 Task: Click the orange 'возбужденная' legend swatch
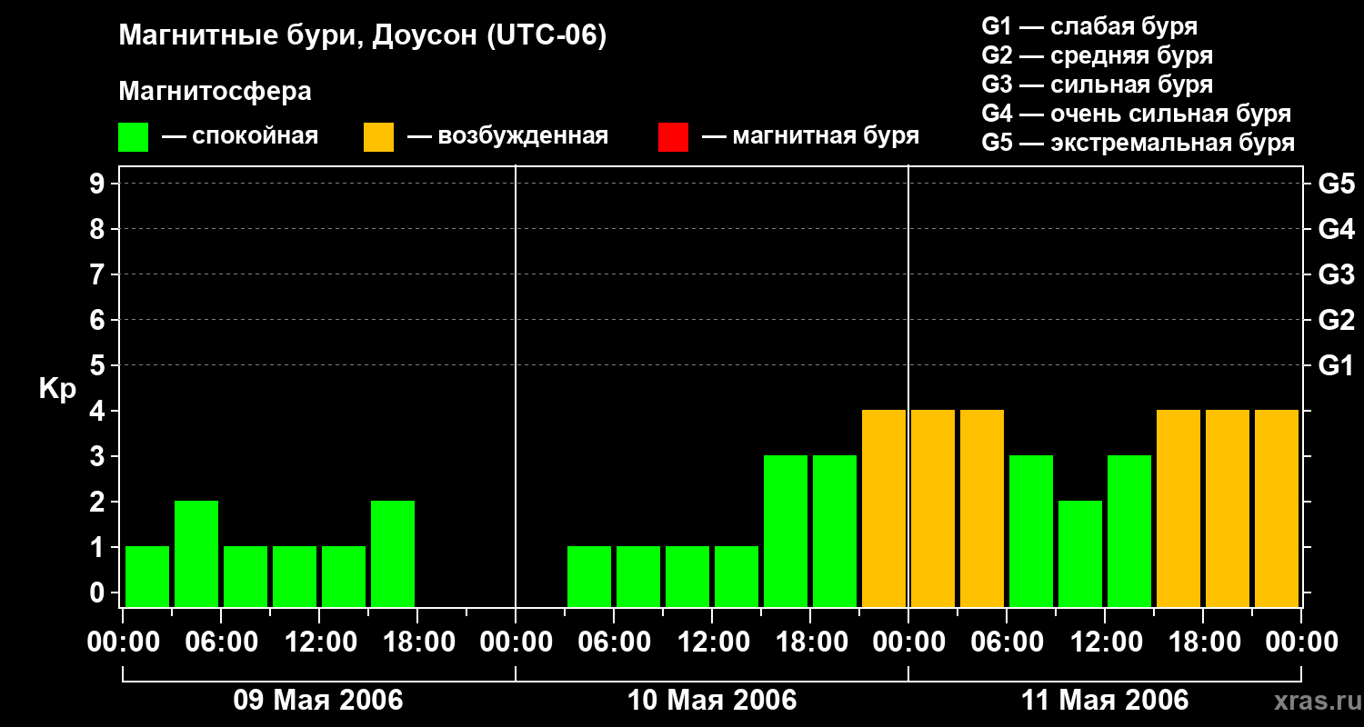pos(378,137)
